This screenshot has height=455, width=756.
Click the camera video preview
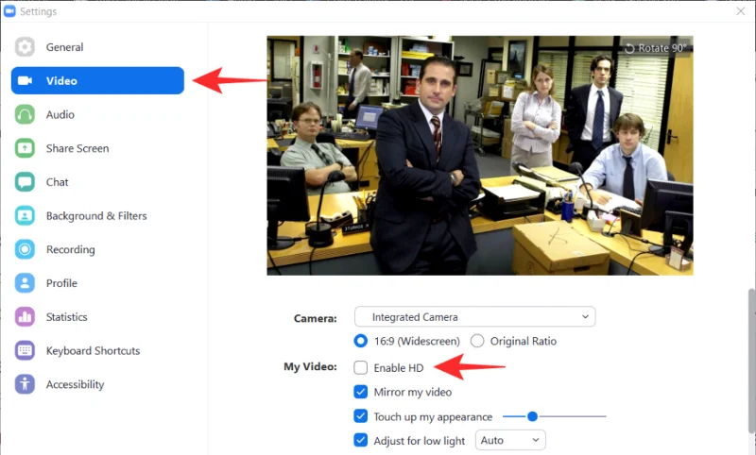(x=480, y=156)
